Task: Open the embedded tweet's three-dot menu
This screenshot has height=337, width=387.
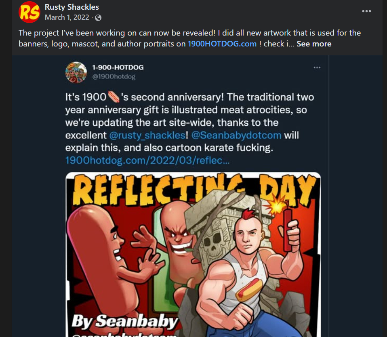Action: coord(317,67)
